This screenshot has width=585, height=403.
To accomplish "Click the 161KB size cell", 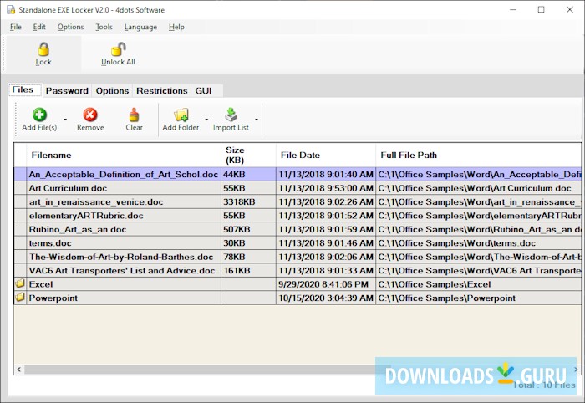I will click(x=248, y=271).
